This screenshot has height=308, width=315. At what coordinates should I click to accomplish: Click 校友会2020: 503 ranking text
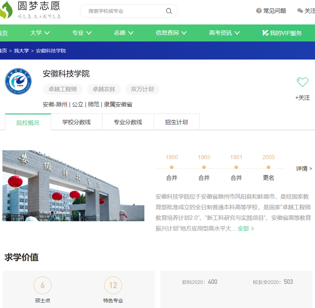coord(273,282)
